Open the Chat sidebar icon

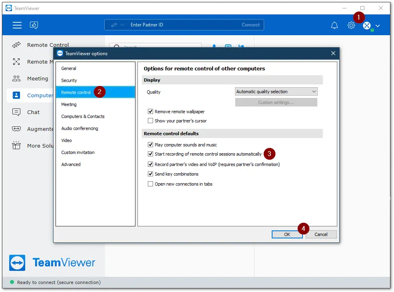pos(16,112)
